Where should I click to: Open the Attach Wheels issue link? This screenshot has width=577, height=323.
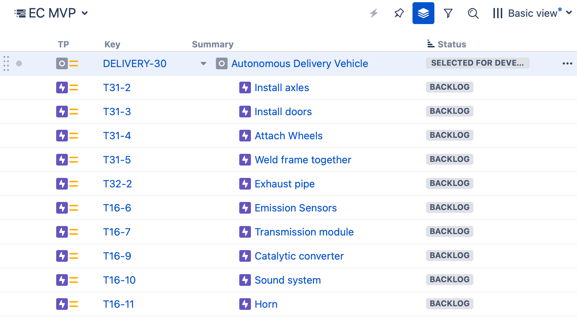[288, 136]
